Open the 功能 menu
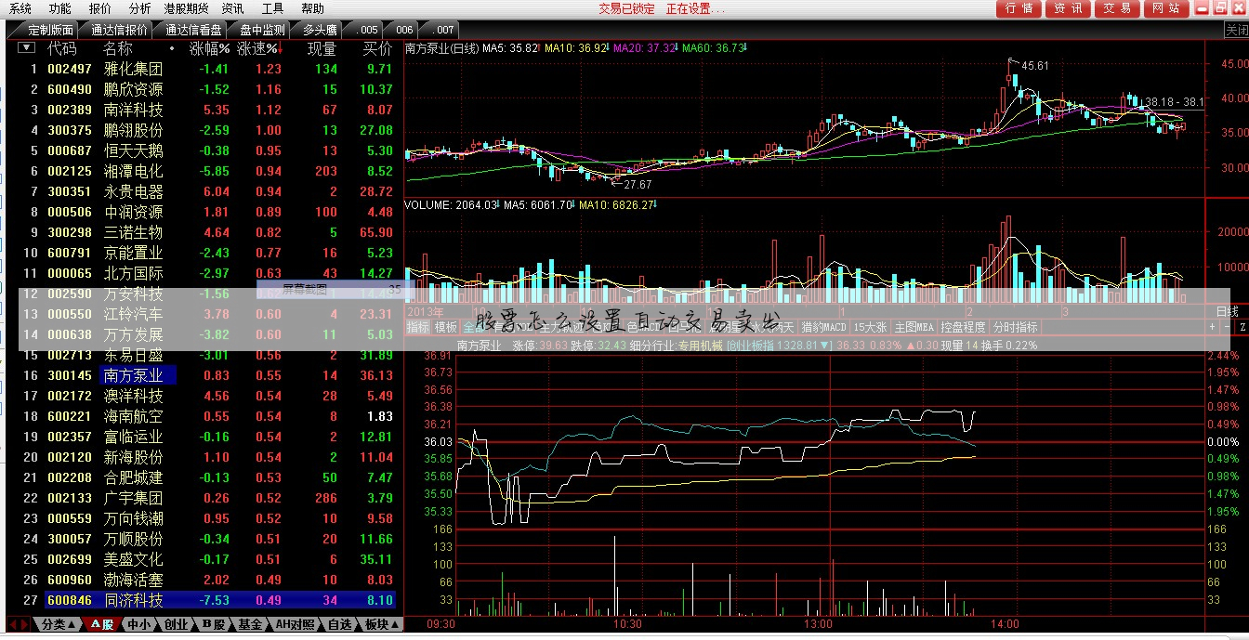Screen dimensions: 1249x640 [60, 8]
